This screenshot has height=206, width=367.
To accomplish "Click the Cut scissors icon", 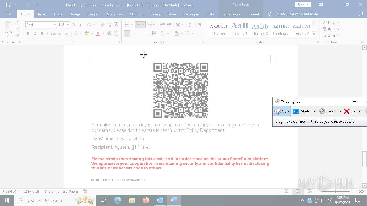I will [x=17, y=22].
